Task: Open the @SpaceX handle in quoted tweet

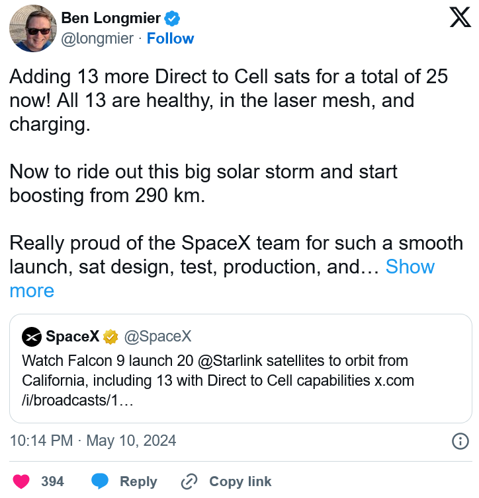Action: coord(157,336)
